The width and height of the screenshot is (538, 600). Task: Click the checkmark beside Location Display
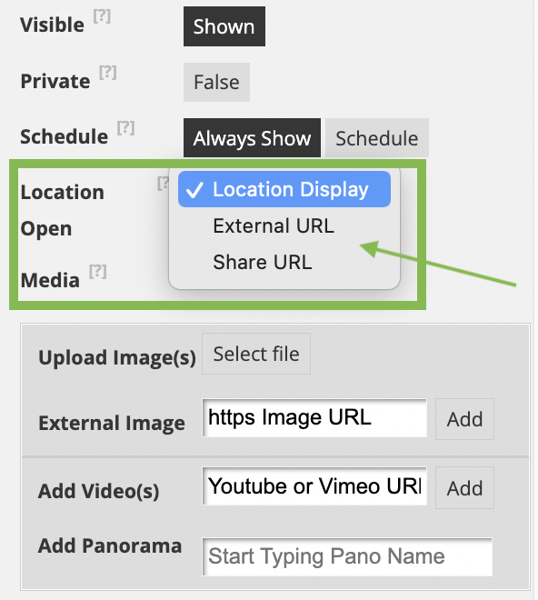(x=194, y=190)
